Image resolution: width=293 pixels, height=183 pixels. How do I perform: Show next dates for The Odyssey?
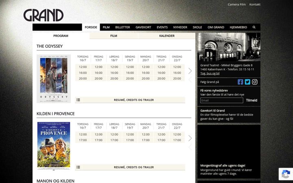190,71
